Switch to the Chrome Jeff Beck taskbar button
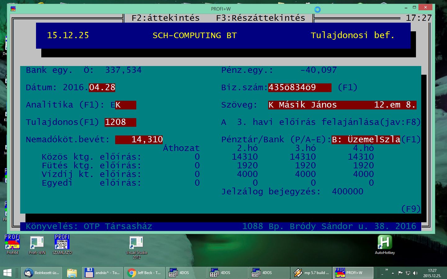 144,273
